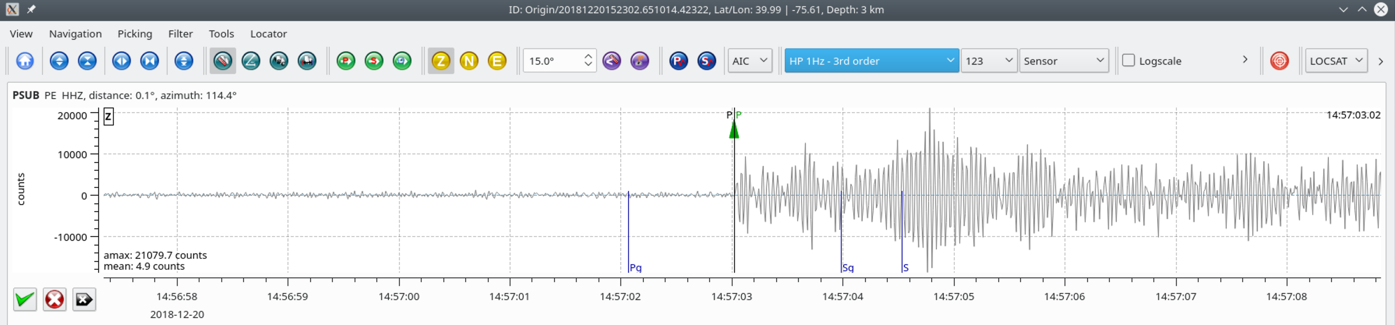
Task: Open the Picking menu
Action: click(135, 34)
